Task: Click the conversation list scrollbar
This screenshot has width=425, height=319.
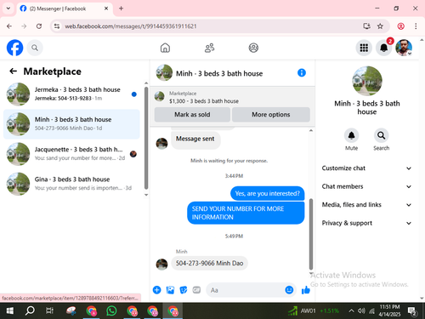Action: coord(146,138)
